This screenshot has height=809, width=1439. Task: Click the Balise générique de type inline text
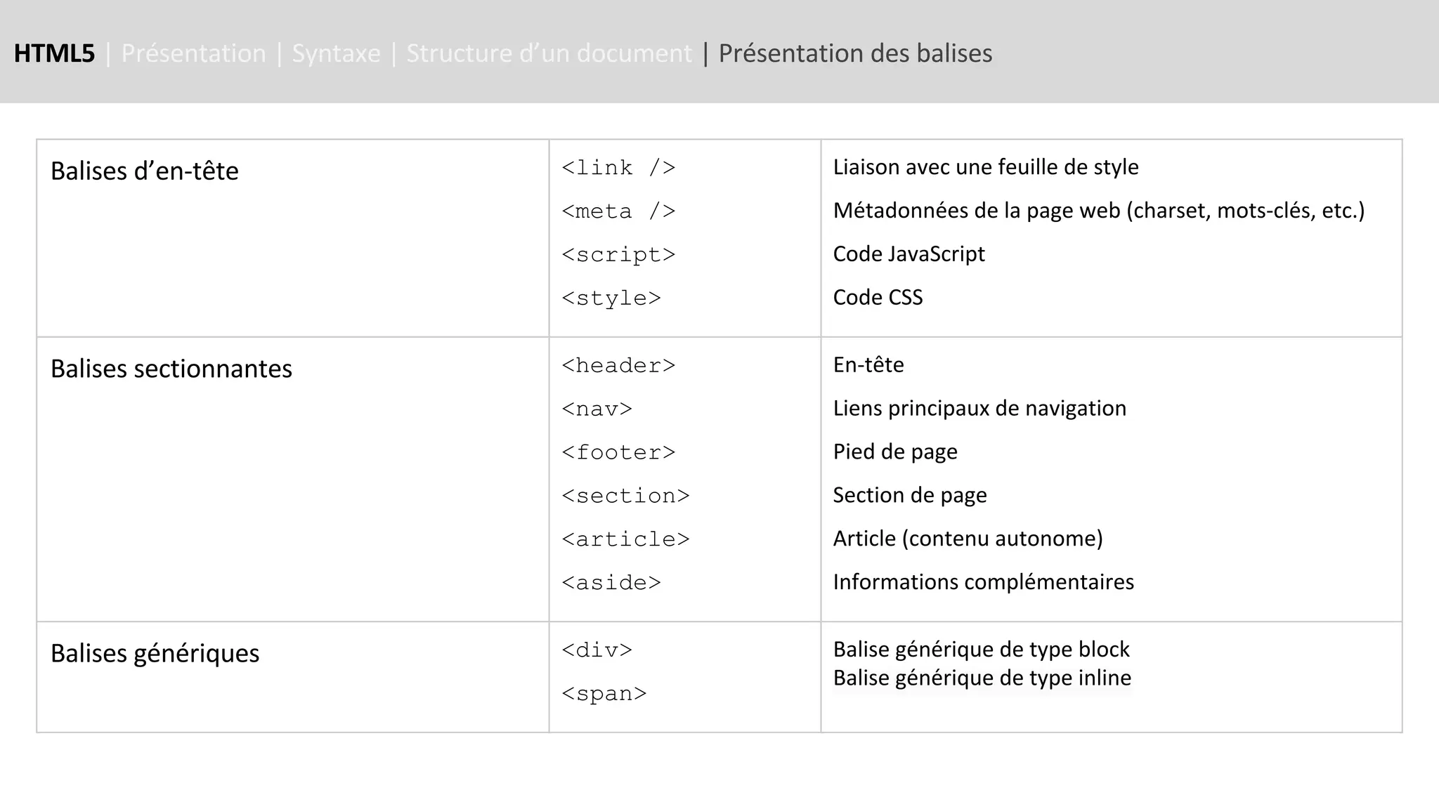(982, 678)
